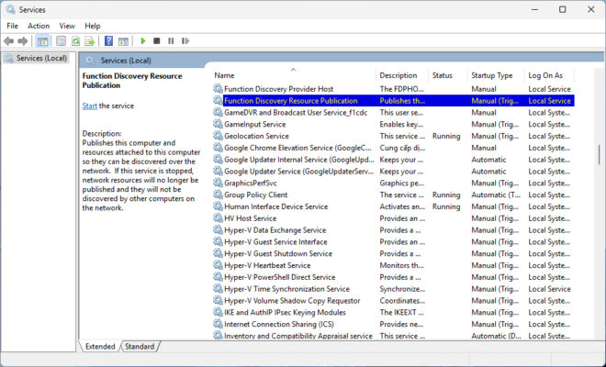Toggle Show/Hide Console Tree toolbar icon
This screenshot has width=606, height=367.
coord(43,41)
